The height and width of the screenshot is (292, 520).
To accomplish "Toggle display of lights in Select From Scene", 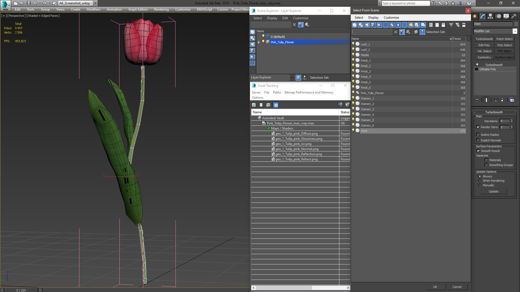I will point(367,25).
